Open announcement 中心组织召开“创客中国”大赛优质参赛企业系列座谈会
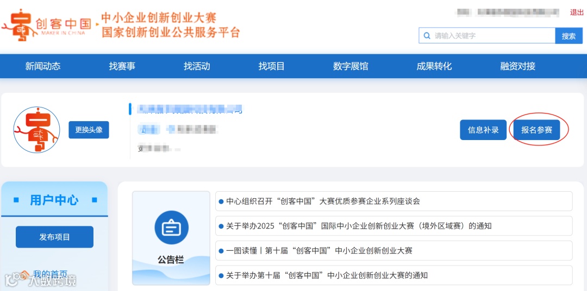The image size is (587, 291). 394,201
